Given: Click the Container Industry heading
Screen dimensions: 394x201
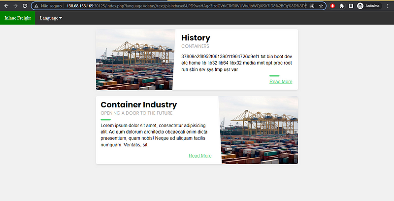Looking at the screenshot, I should click(139, 104).
